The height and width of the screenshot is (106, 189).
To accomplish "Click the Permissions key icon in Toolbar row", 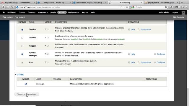I will 139,29.
